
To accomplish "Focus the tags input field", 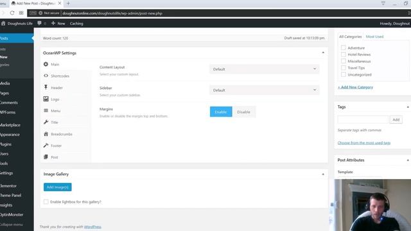I will (363, 120).
